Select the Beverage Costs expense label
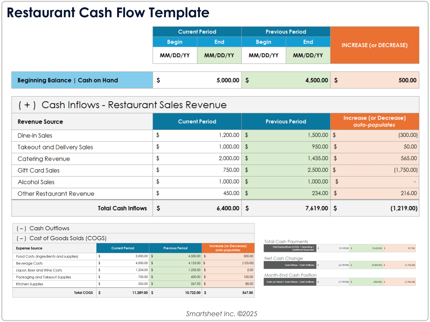Viewport: 430px width, 322px height. click(x=29, y=263)
